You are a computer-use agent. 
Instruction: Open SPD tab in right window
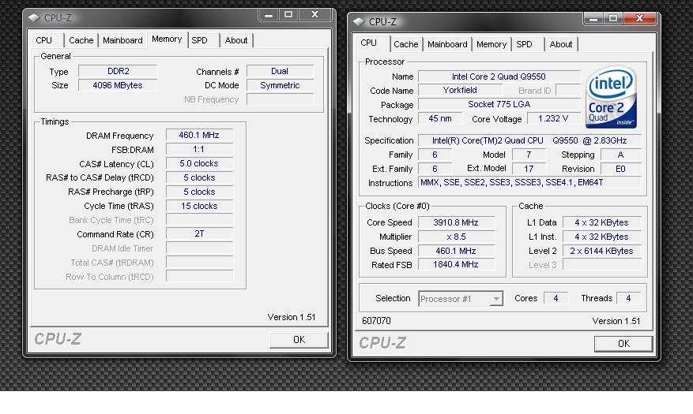[524, 44]
